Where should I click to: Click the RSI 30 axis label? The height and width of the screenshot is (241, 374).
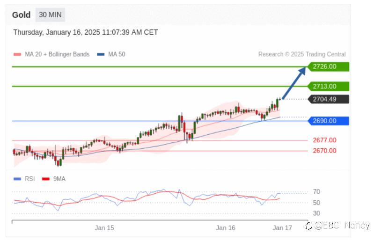[x=316, y=213]
